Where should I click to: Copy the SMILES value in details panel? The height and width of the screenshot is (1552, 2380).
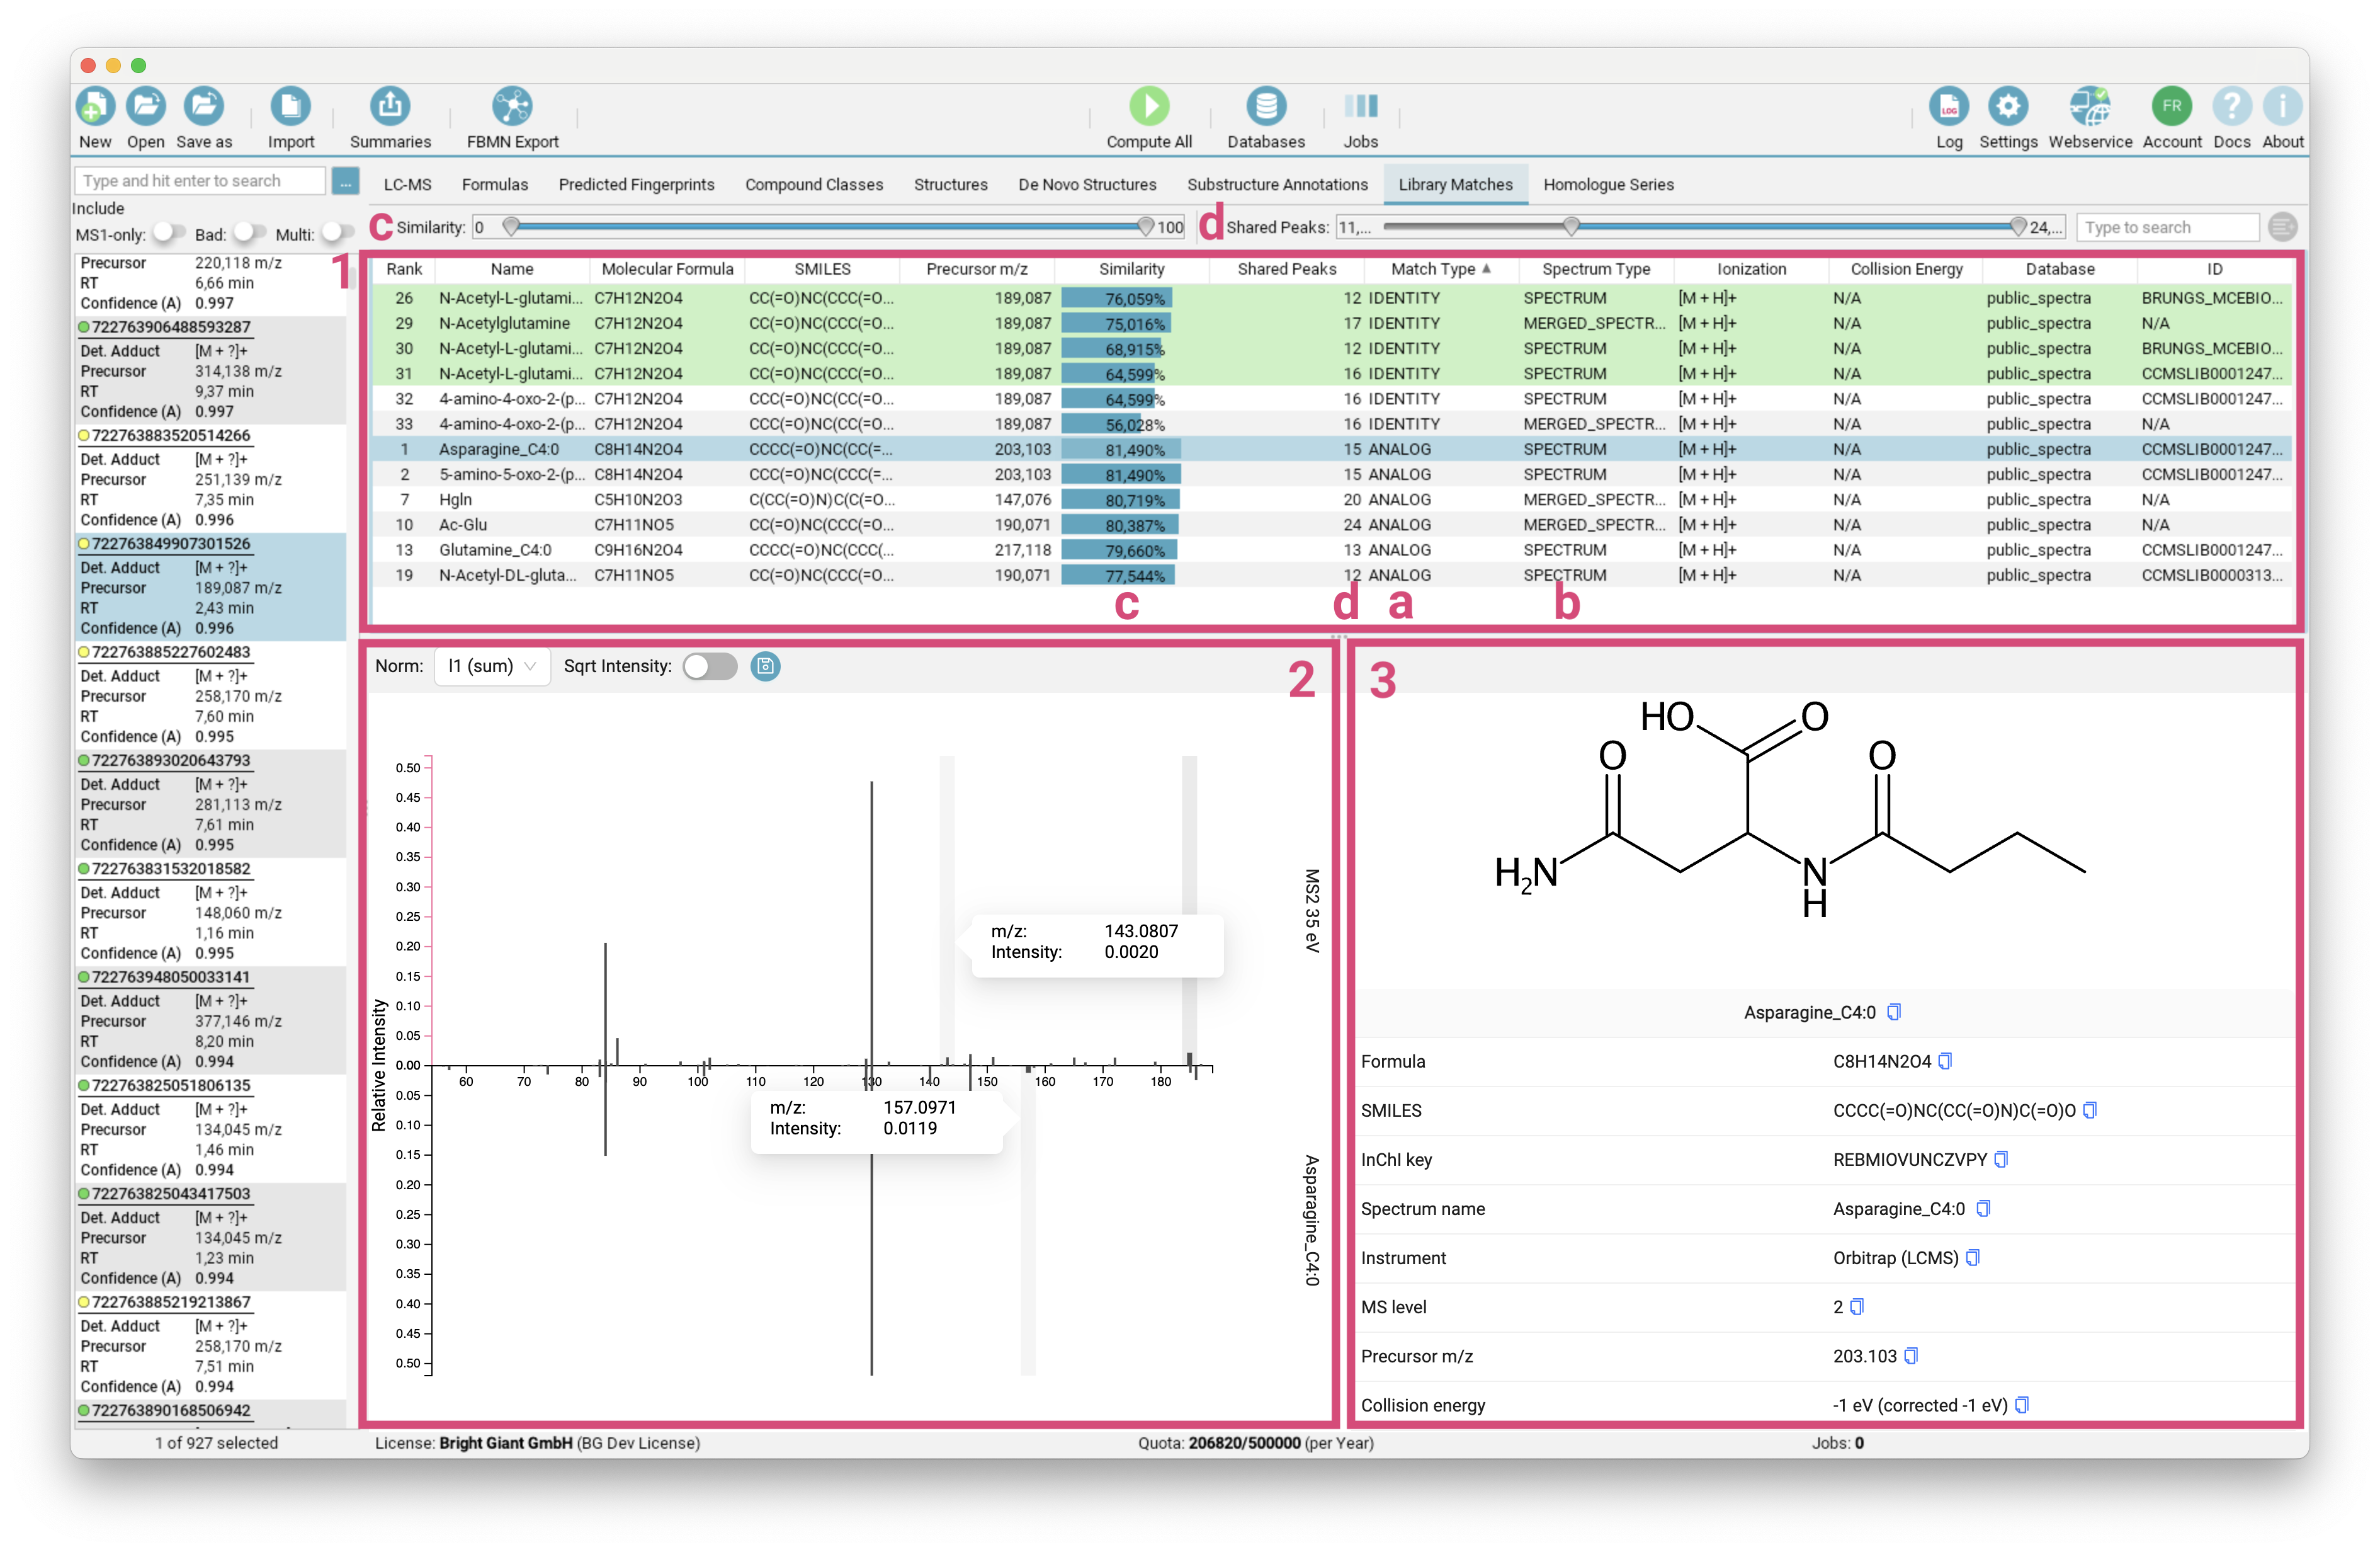pyautogui.click(x=2090, y=1110)
